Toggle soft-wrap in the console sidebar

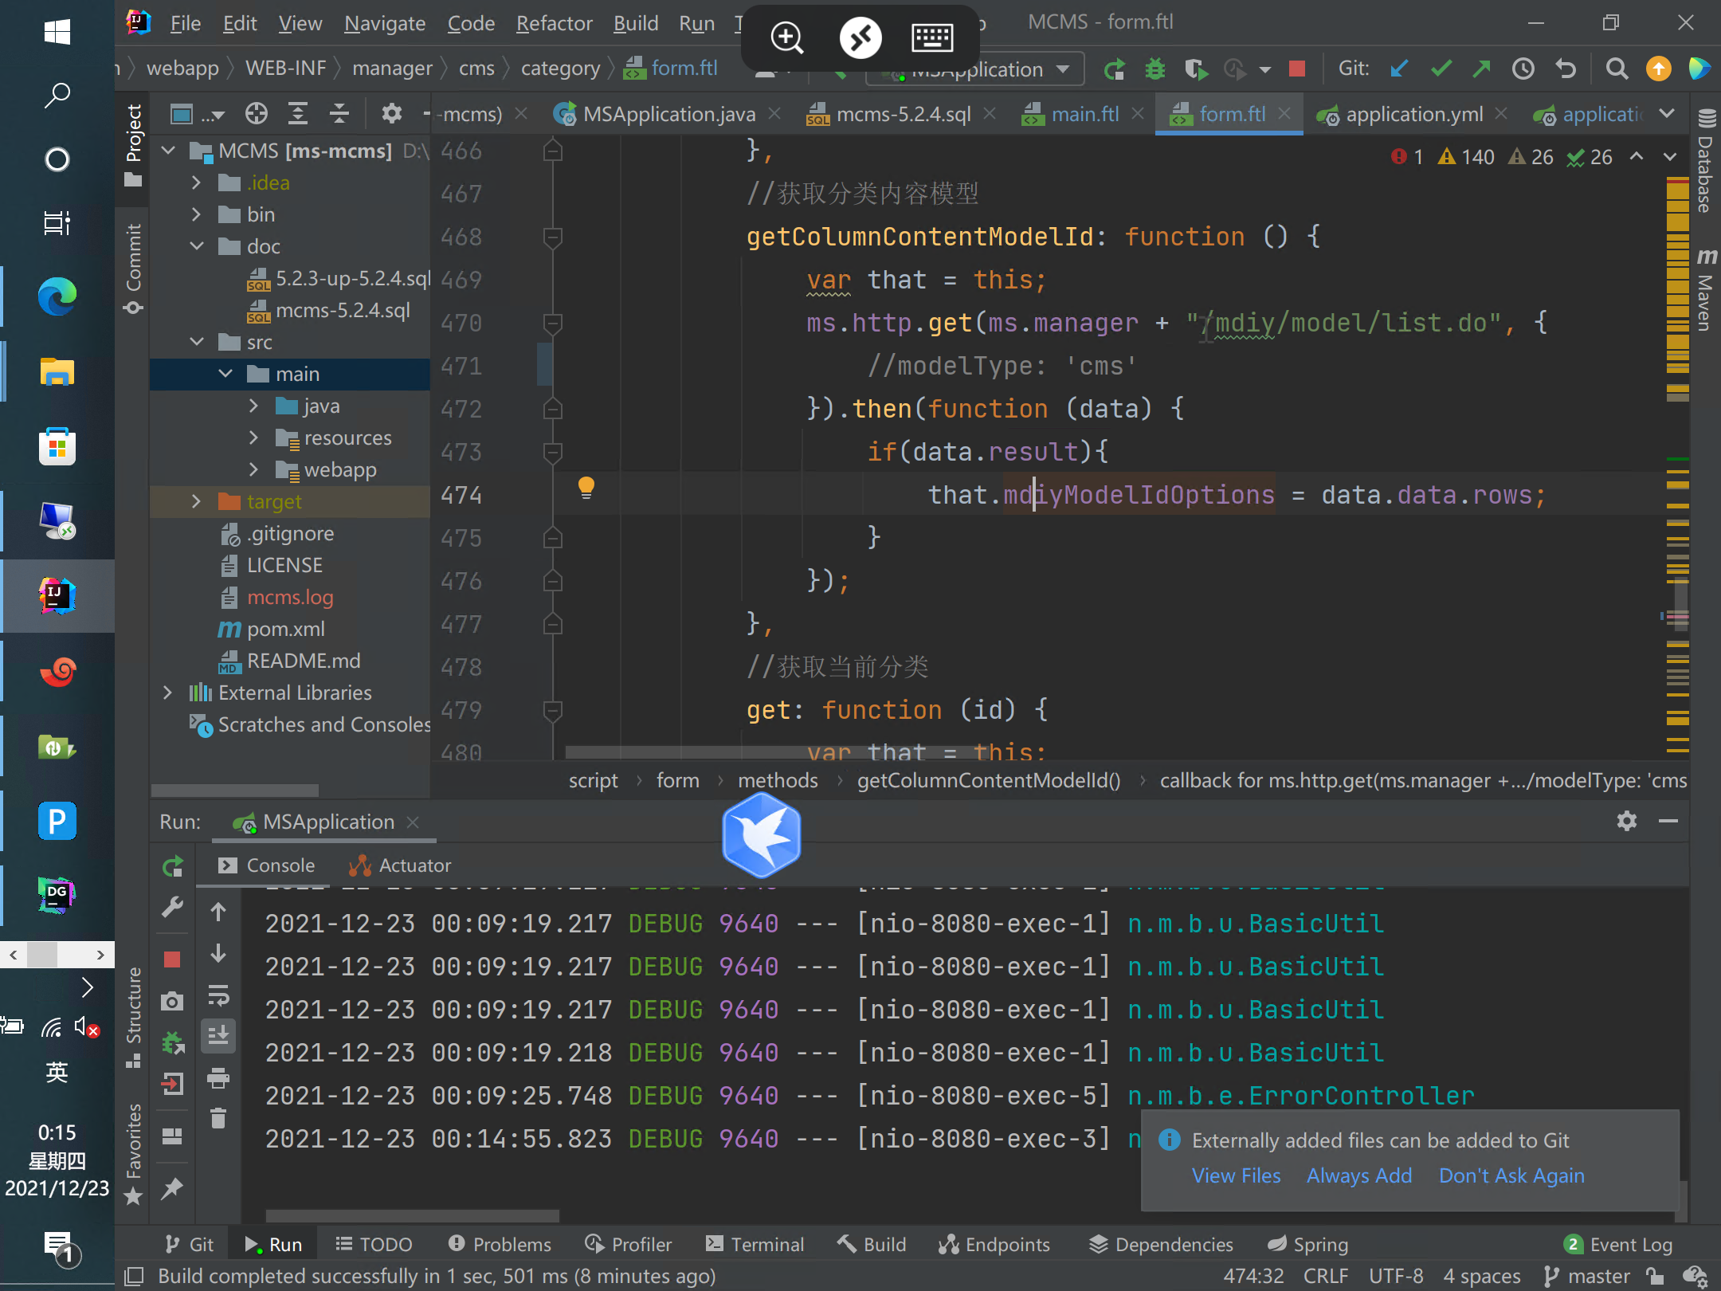(218, 995)
